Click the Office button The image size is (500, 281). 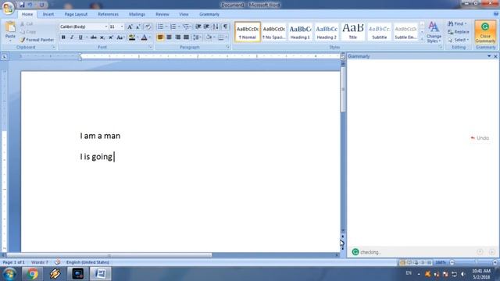8,8
